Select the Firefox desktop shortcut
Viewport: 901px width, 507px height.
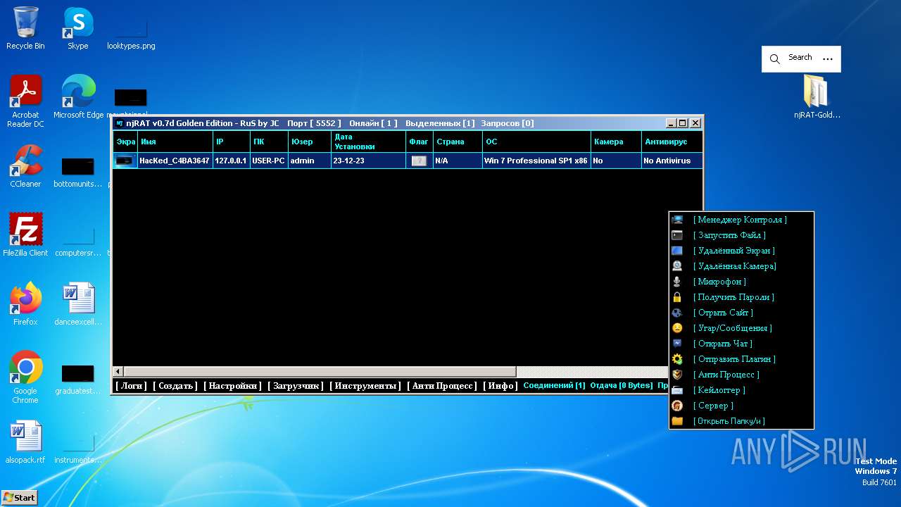click(25, 303)
